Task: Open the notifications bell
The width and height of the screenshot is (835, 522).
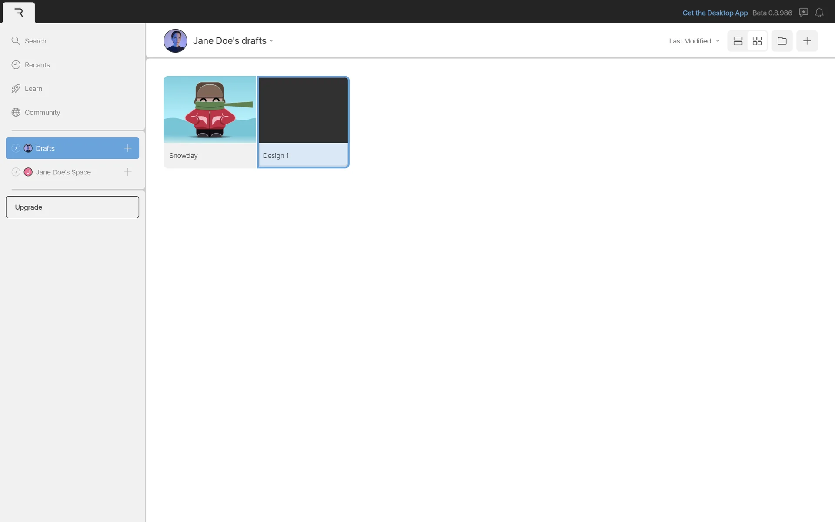Action: (x=819, y=13)
